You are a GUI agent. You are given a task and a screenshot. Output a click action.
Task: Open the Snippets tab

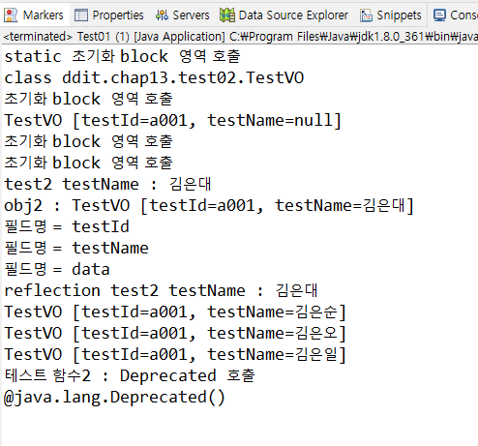(x=391, y=15)
